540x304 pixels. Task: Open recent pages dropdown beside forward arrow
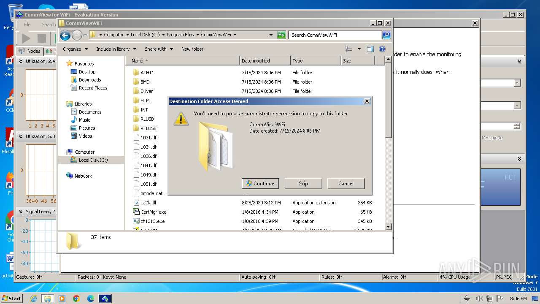85,35
